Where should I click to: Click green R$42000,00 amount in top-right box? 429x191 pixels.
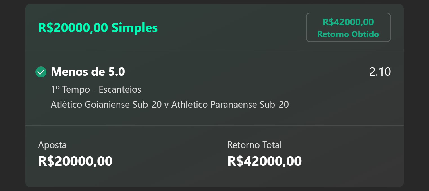point(348,22)
